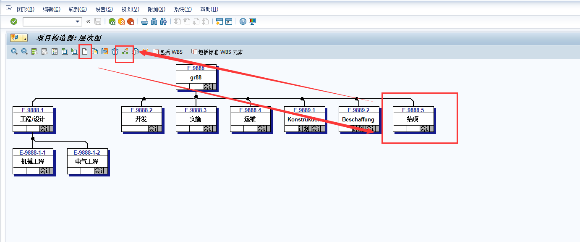Delete with the trash can icon
Viewport: 580px width, 242px height.
click(x=115, y=52)
